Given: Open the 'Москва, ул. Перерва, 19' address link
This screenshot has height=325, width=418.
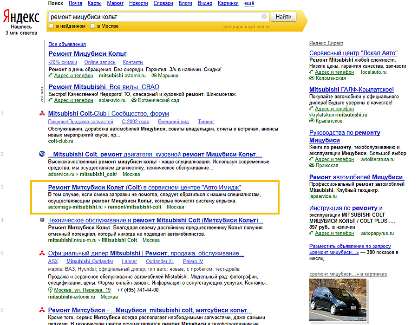Looking at the screenshot, I should pos(82,290).
